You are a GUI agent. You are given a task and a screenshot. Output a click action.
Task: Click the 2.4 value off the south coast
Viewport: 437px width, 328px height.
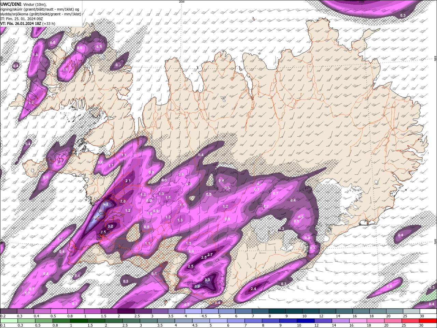[x=253, y=289]
